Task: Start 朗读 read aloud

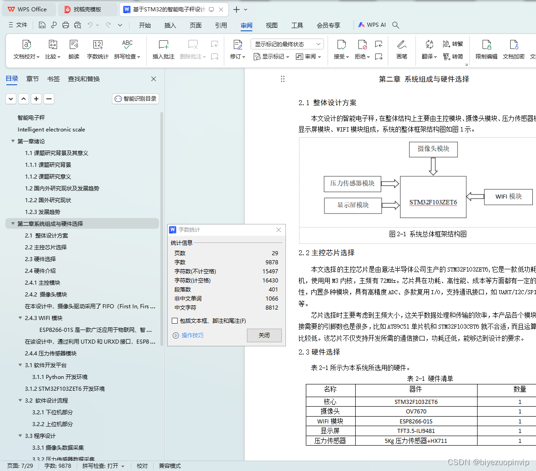Action: coord(74,49)
